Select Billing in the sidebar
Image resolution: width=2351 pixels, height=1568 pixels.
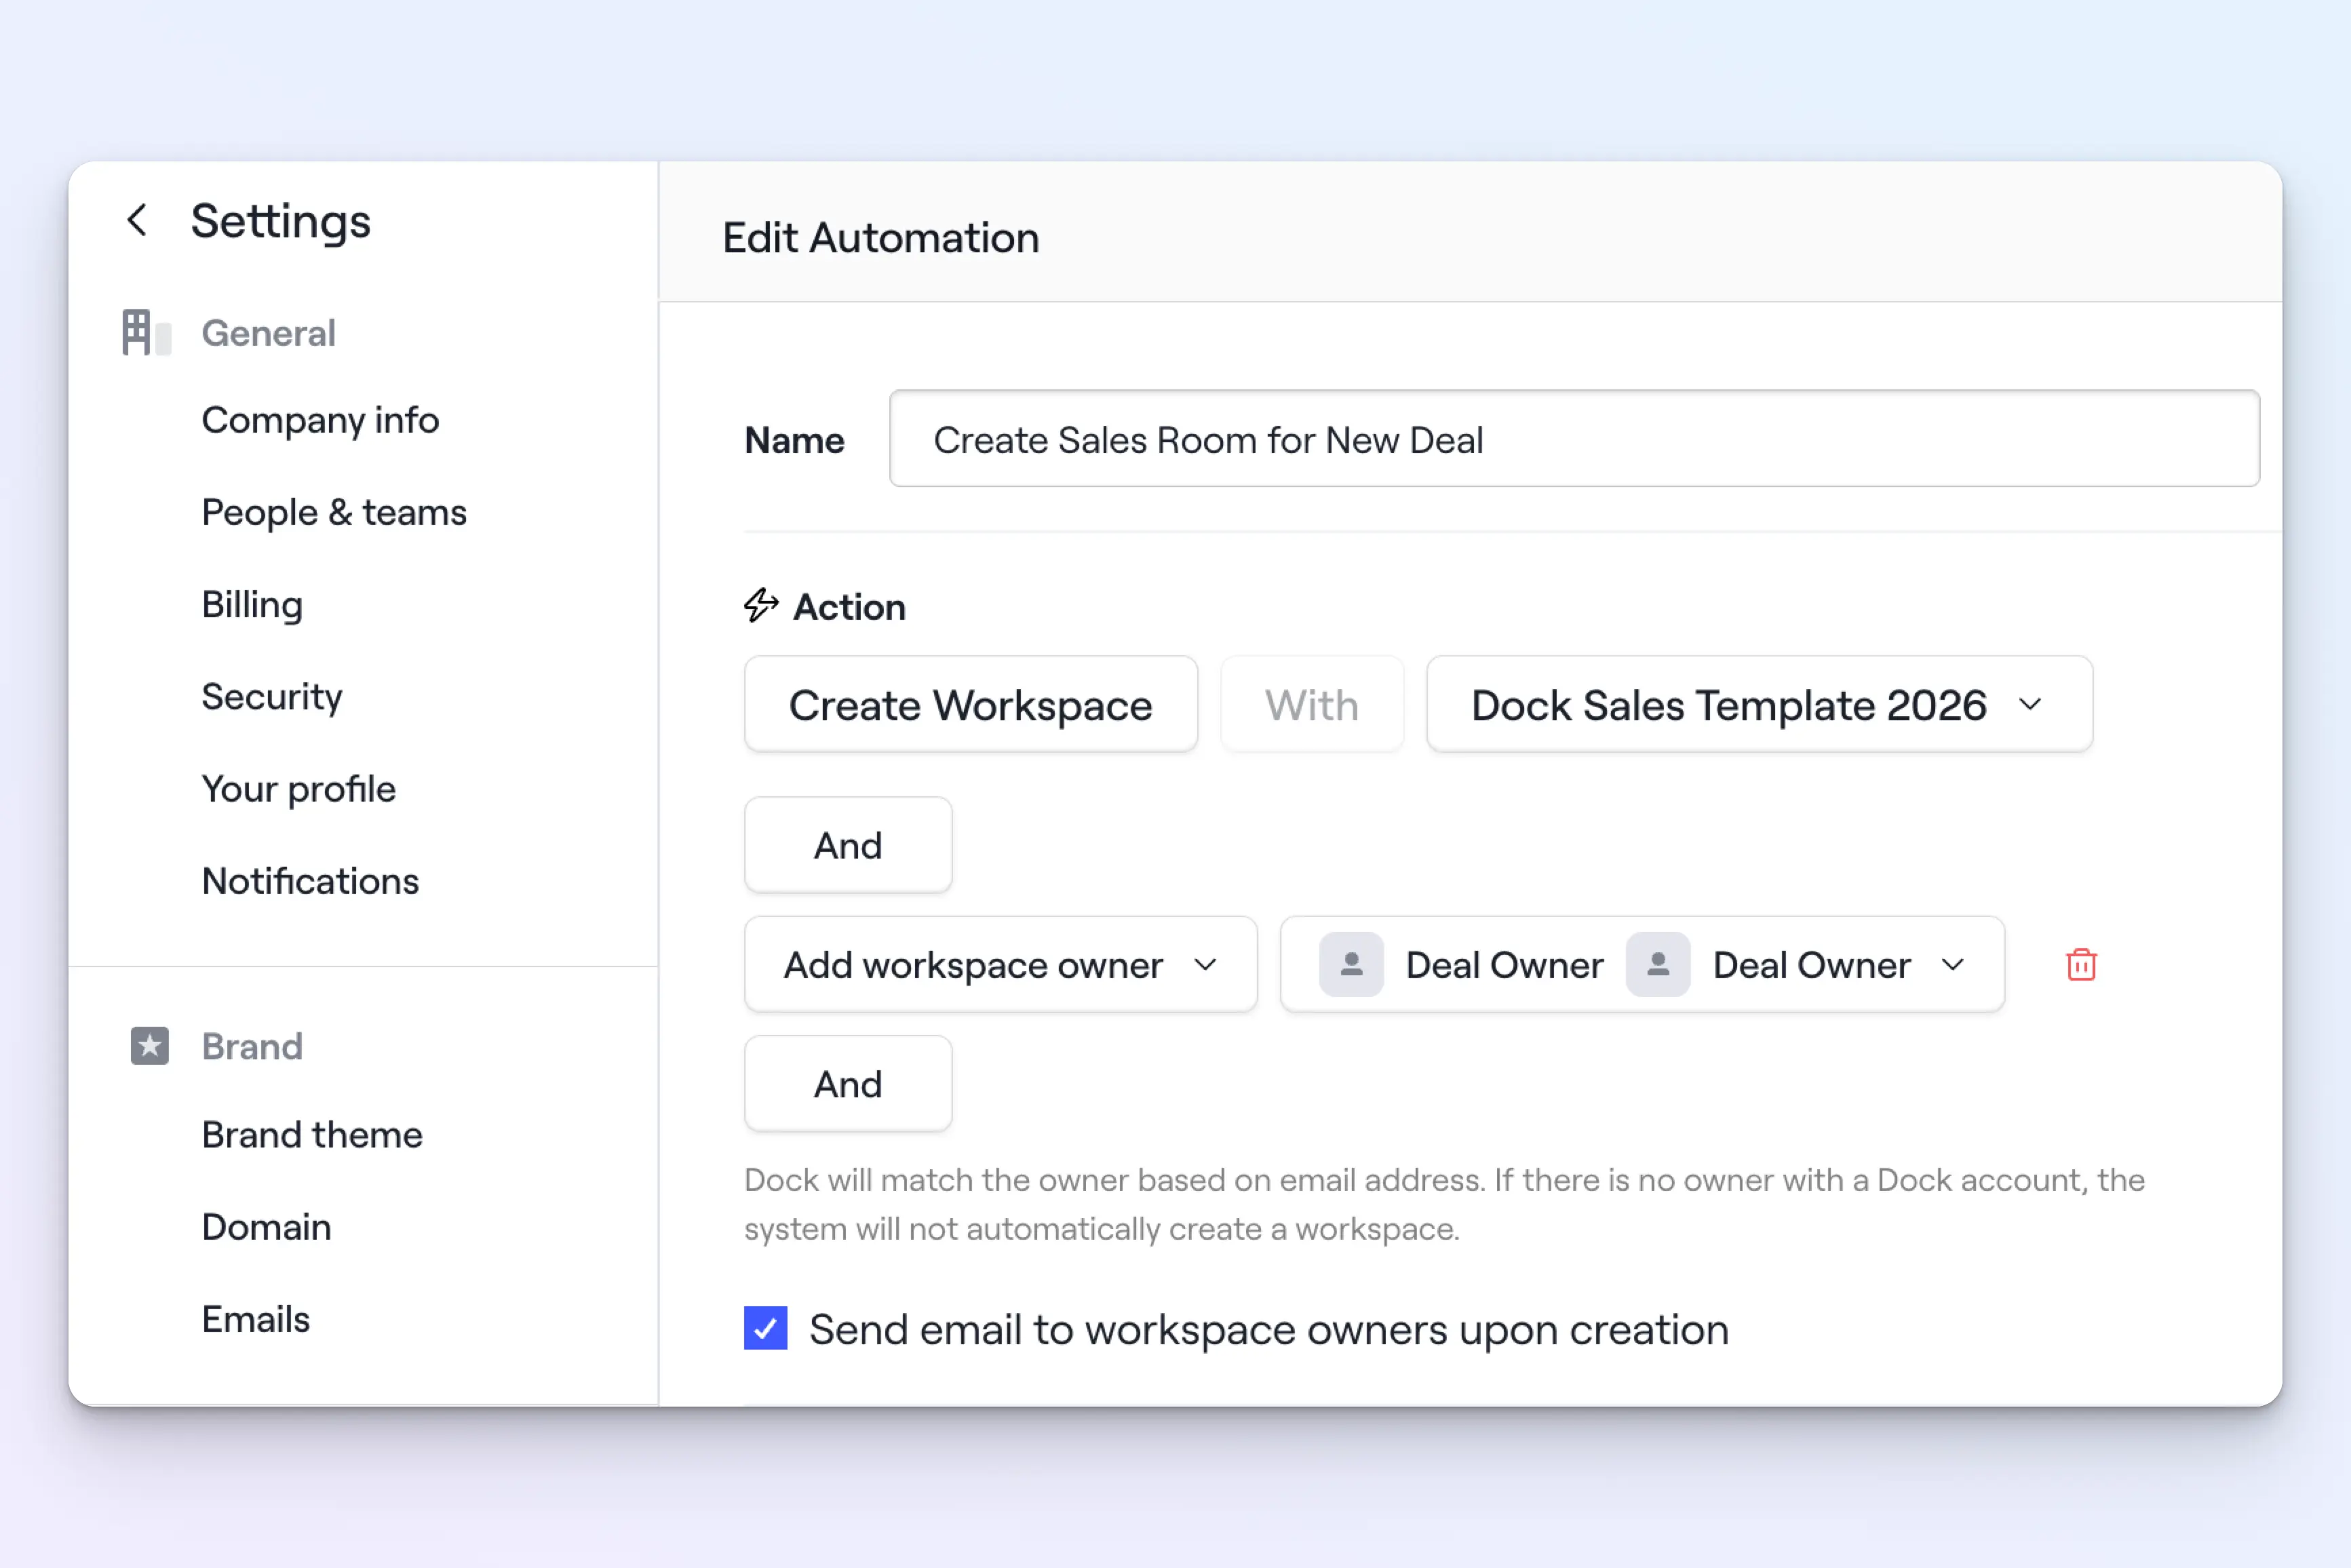[x=252, y=605]
